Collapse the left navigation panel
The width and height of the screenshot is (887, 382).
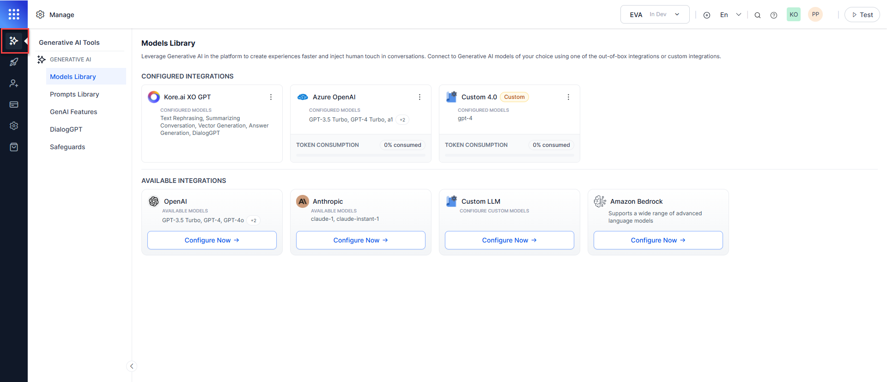point(132,366)
